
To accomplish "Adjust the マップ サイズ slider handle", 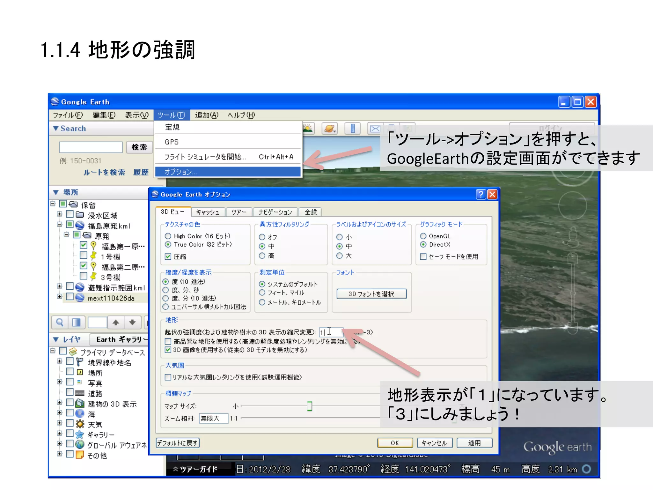I will (309, 406).
